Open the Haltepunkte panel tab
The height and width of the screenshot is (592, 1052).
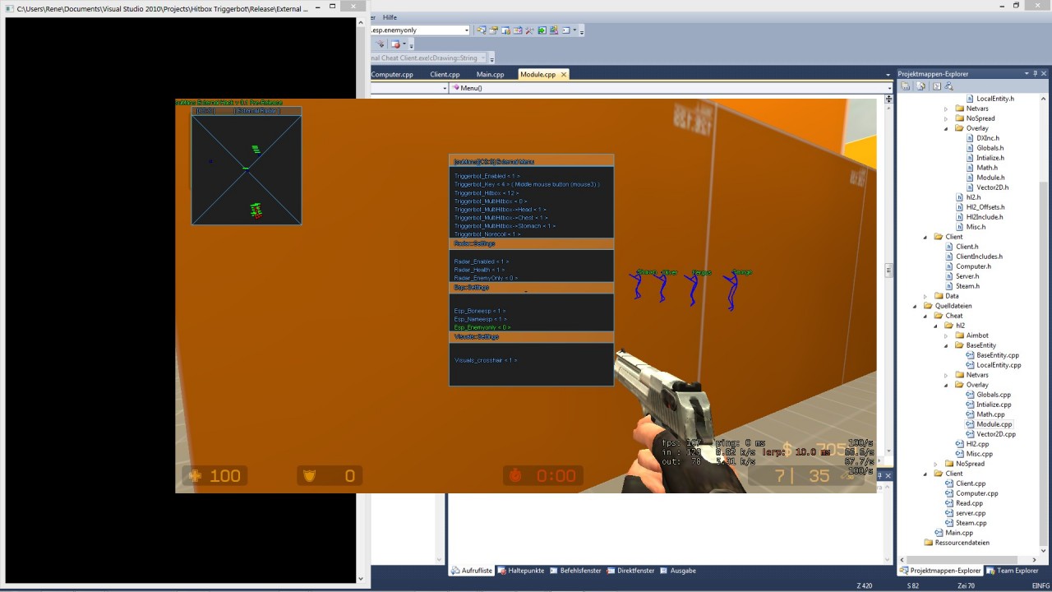pyautogui.click(x=521, y=571)
